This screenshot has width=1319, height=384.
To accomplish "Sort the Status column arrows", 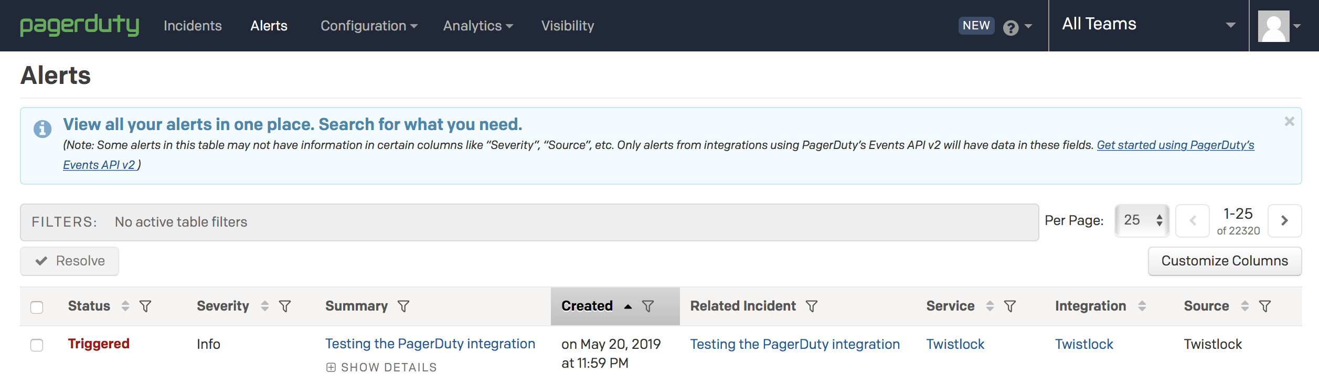I will 125,306.
